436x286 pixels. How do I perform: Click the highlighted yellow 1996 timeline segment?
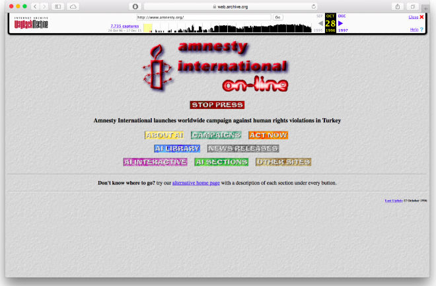(x=148, y=28)
